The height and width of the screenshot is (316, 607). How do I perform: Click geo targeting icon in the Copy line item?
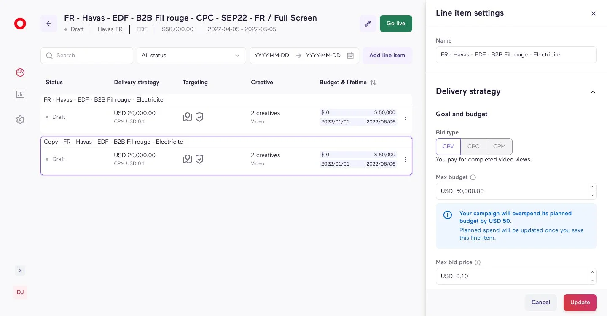coord(188,159)
